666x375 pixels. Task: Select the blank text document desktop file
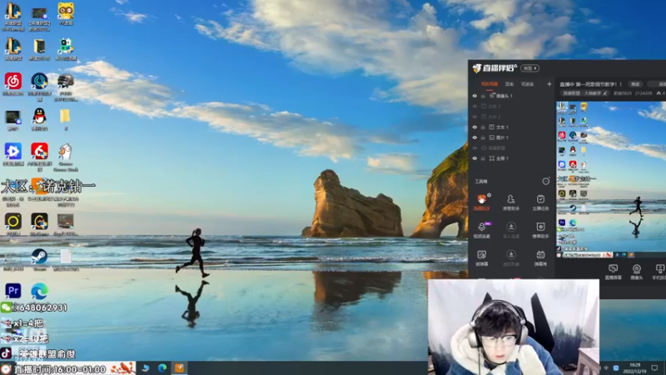(x=66, y=259)
